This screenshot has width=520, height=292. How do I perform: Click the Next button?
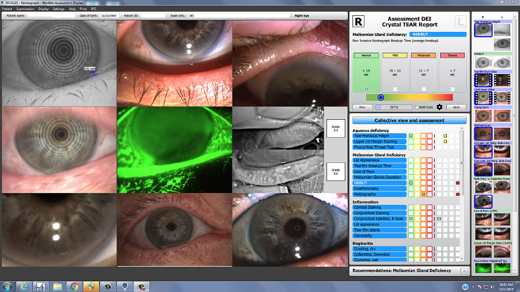[x=456, y=107]
